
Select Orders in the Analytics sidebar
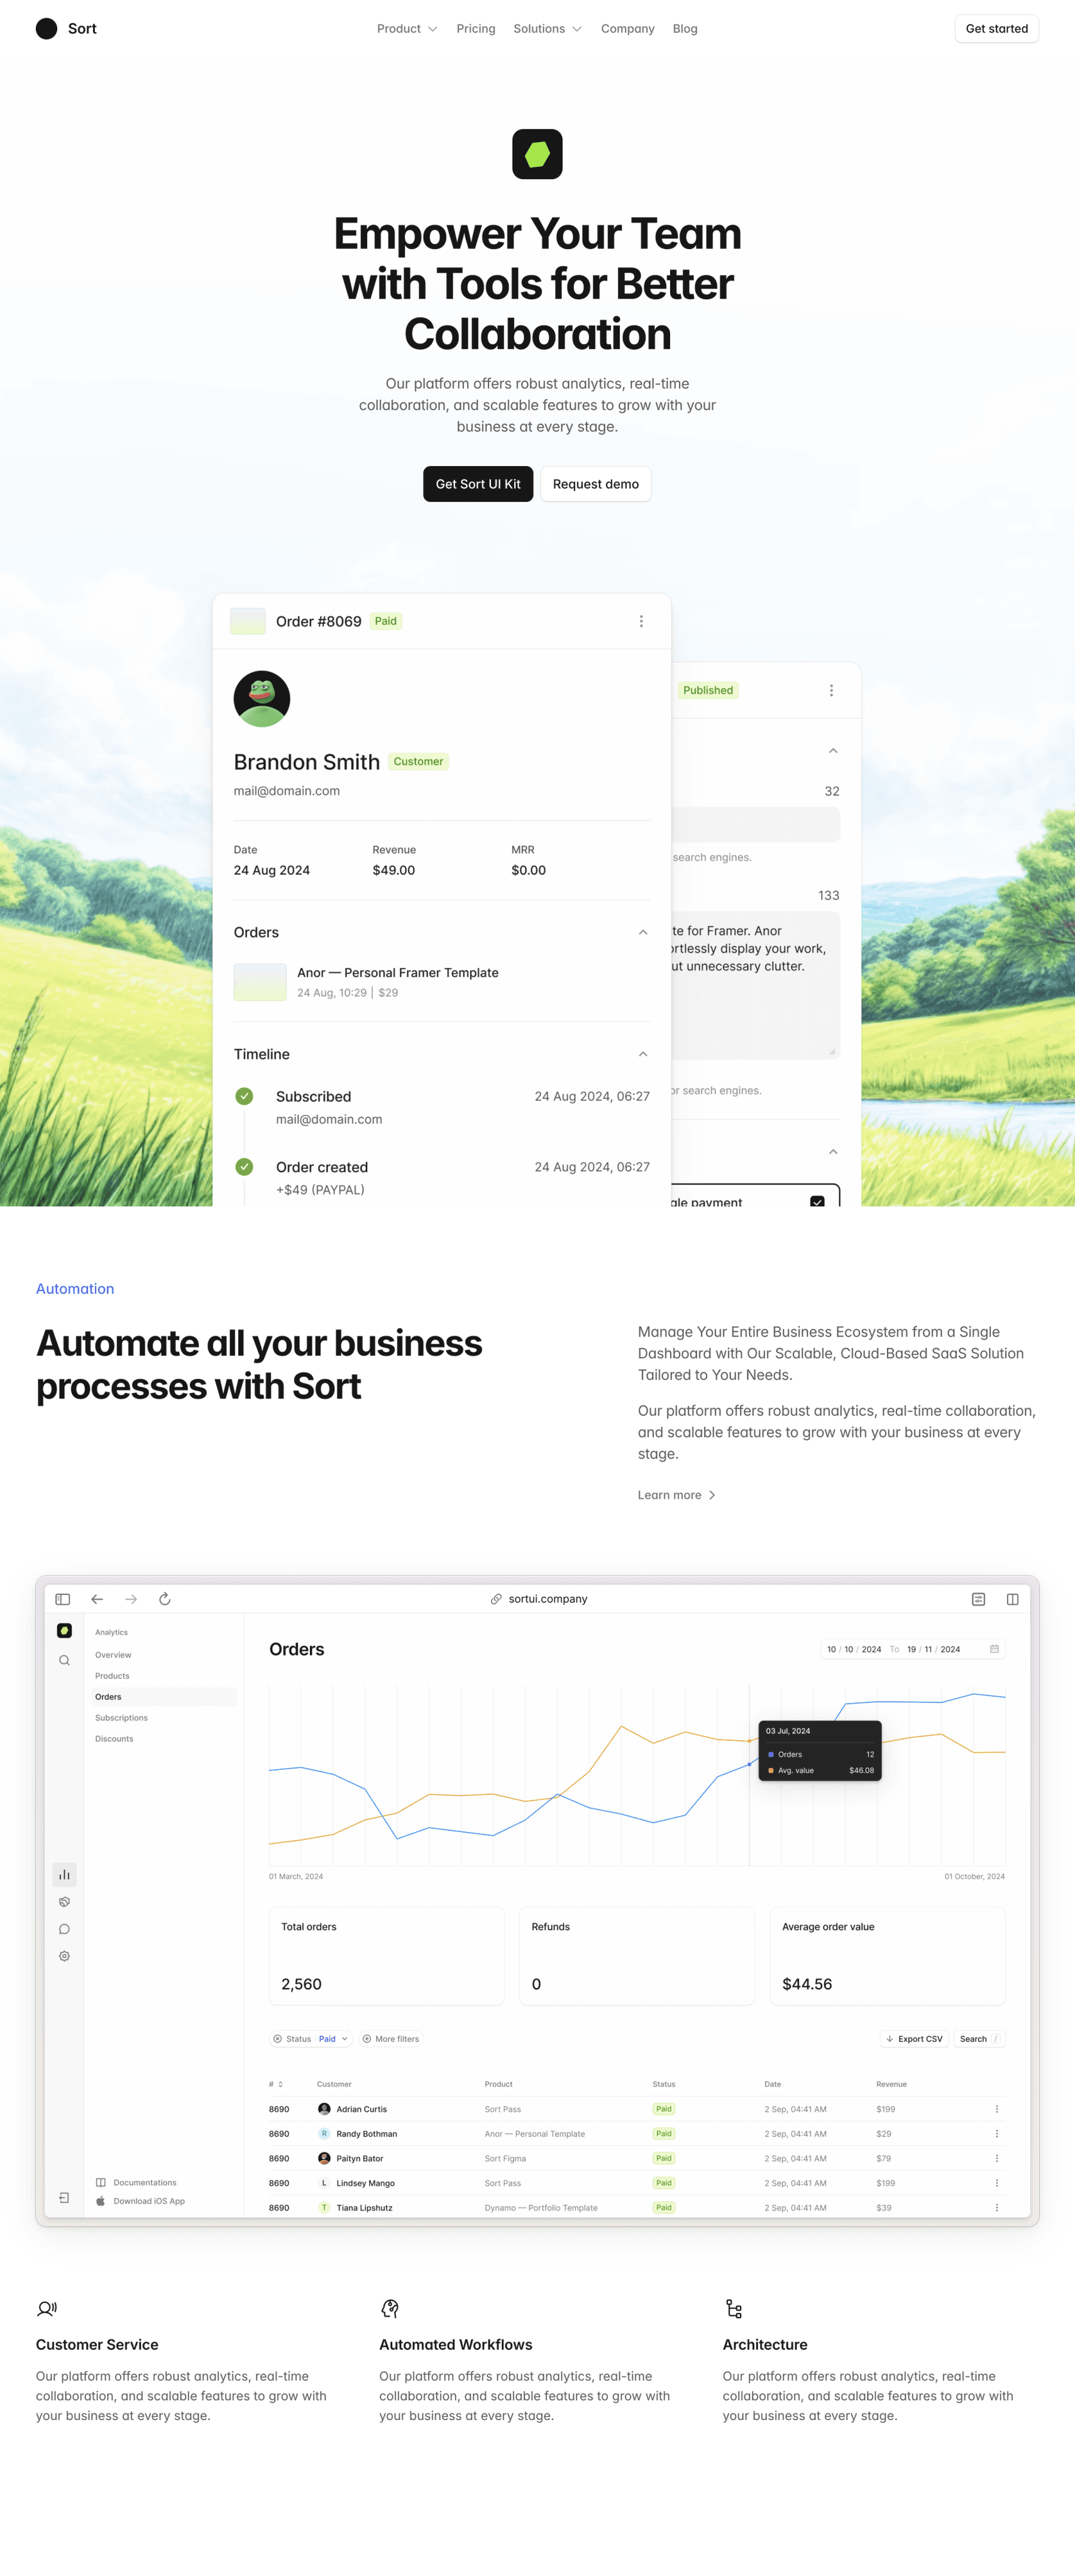[x=163, y=1697]
